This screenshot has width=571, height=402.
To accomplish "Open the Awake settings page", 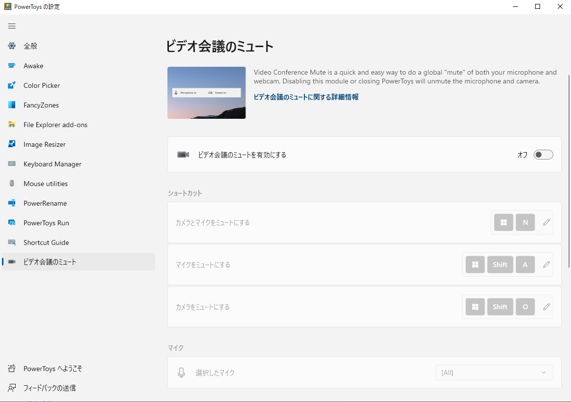I will click(78, 66).
